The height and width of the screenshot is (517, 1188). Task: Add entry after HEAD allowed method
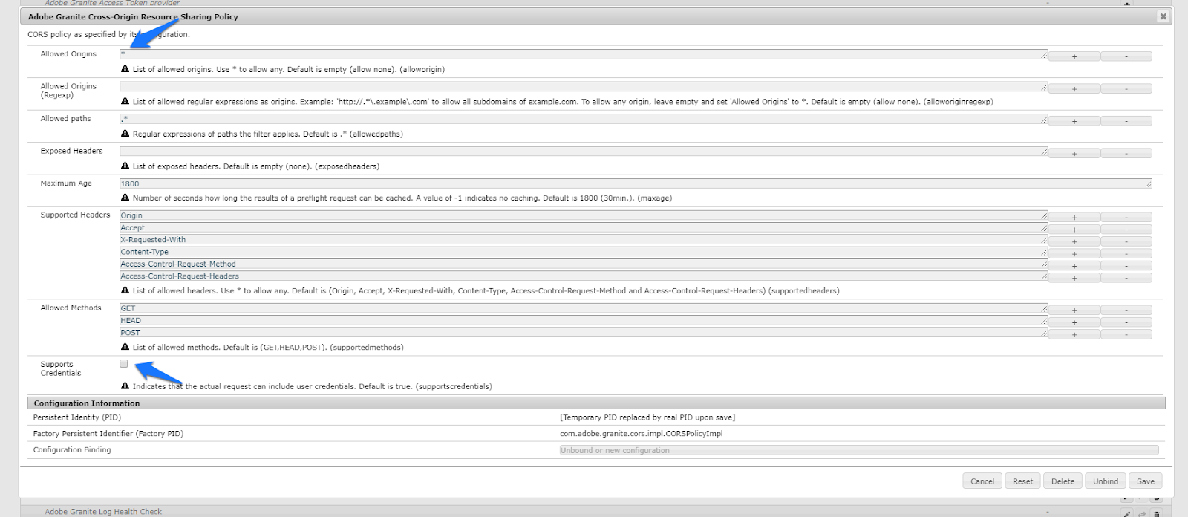click(1074, 322)
